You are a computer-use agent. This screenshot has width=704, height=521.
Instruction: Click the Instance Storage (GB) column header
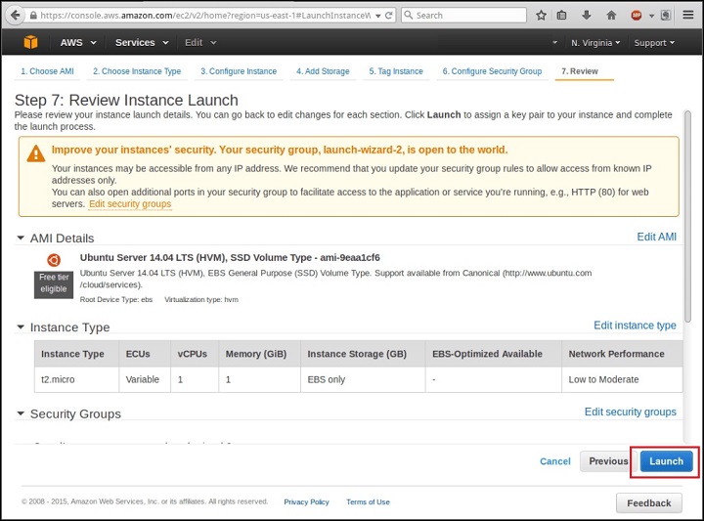coord(363,354)
